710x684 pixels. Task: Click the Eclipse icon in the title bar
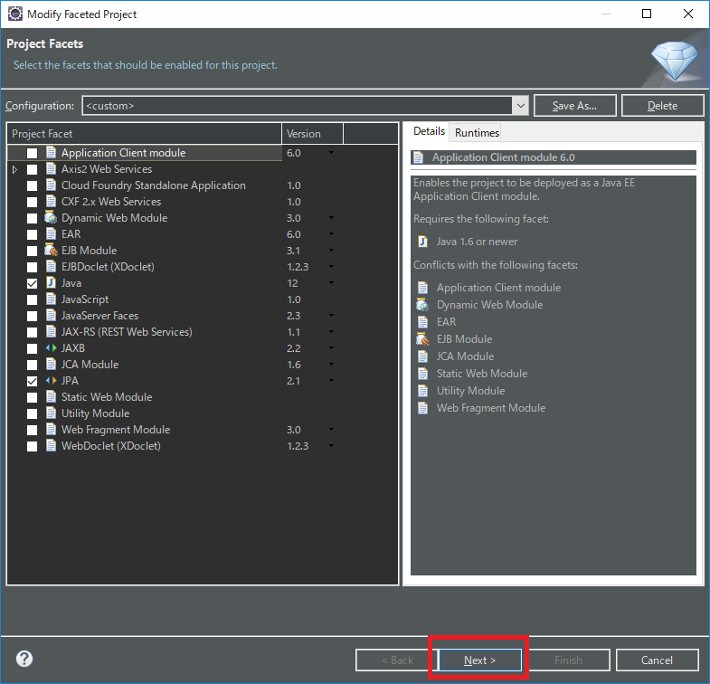[15, 14]
